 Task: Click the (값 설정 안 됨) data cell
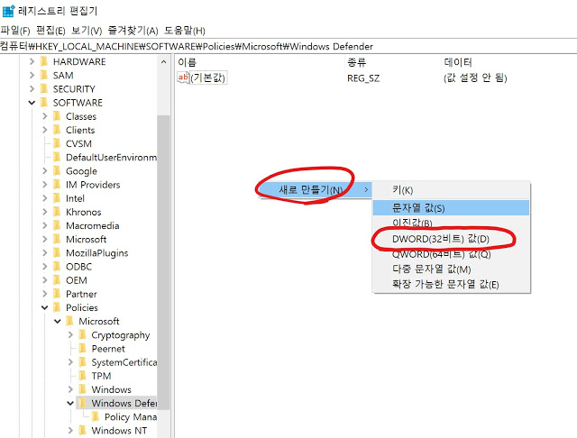[475, 78]
